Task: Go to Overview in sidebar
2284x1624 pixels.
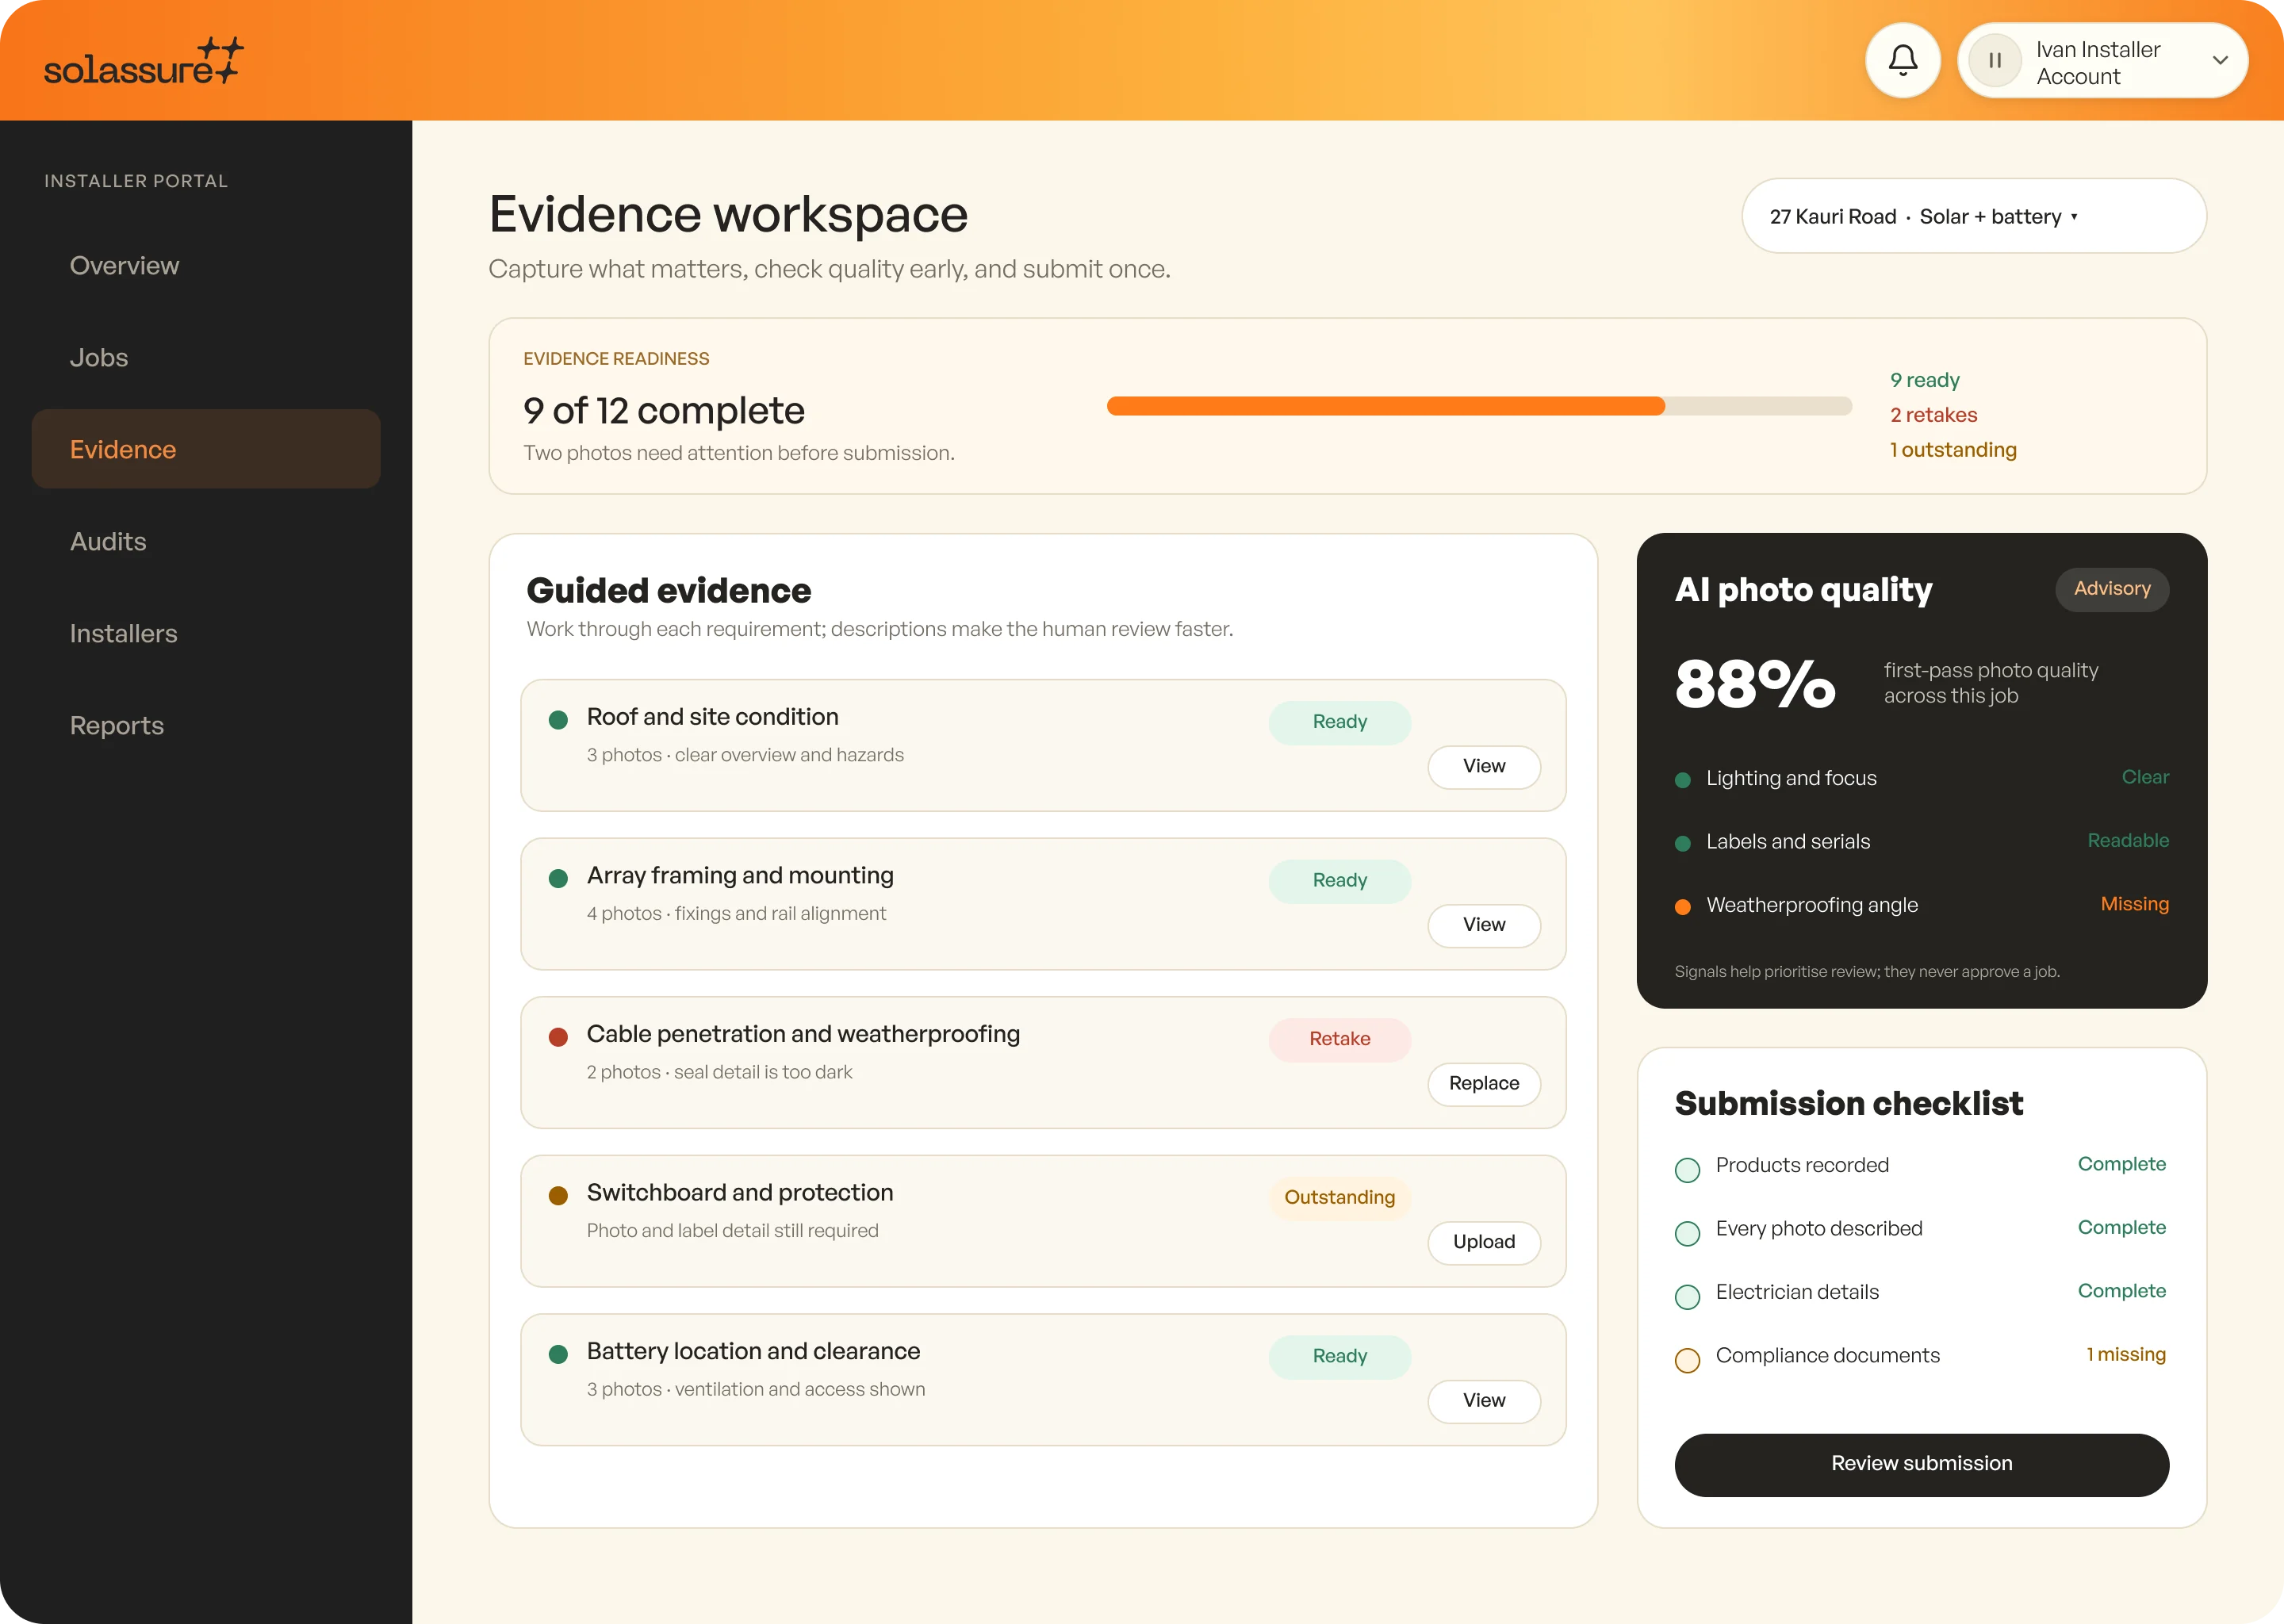Action: (206, 265)
